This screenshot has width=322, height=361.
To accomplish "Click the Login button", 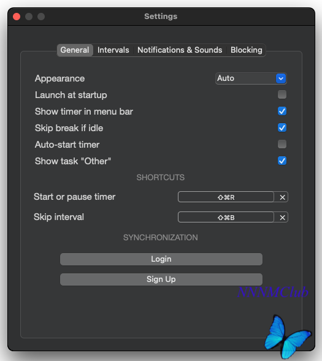I will tap(161, 259).
